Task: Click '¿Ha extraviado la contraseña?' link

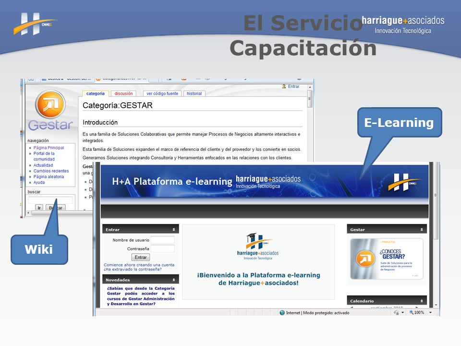Action: coord(133,269)
